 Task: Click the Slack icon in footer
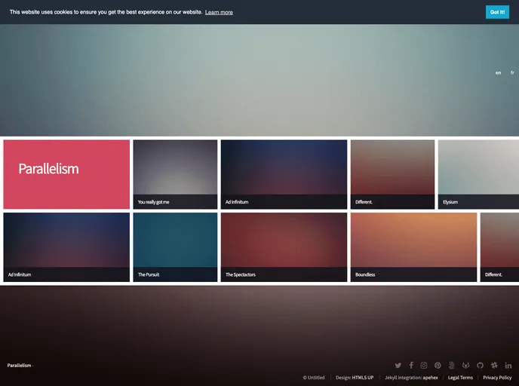[494, 366]
